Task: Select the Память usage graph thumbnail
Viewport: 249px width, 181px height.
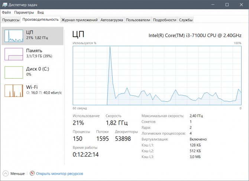Action: [x=14, y=54]
